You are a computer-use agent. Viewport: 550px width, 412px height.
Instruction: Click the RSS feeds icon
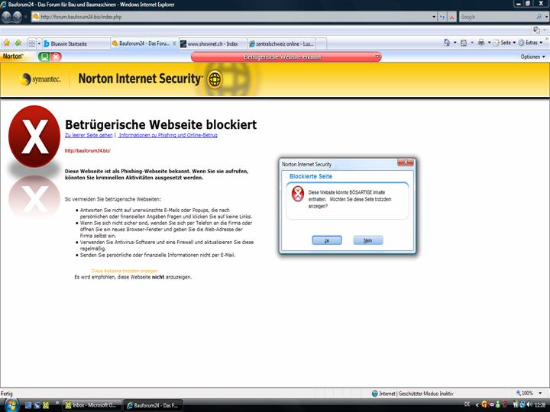464,43
